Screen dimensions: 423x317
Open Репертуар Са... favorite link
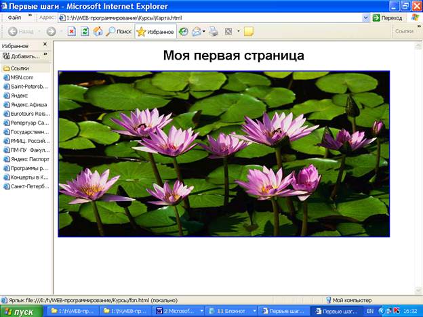[x=26, y=123]
